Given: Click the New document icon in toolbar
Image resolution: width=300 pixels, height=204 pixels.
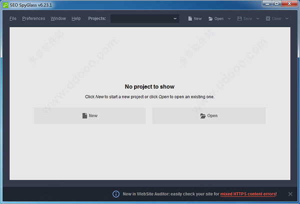Looking at the screenshot, I should pyautogui.click(x=190, y=18).
